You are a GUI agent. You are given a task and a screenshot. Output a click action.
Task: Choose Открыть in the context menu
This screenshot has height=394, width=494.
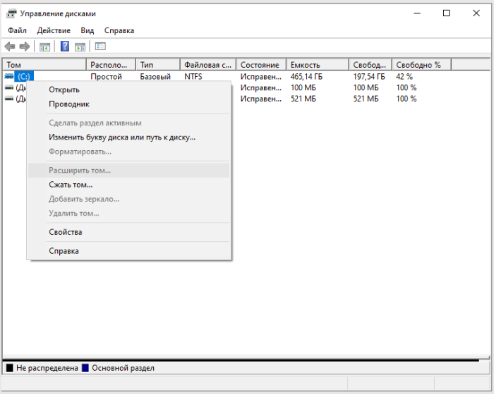(x=64, y=90)
